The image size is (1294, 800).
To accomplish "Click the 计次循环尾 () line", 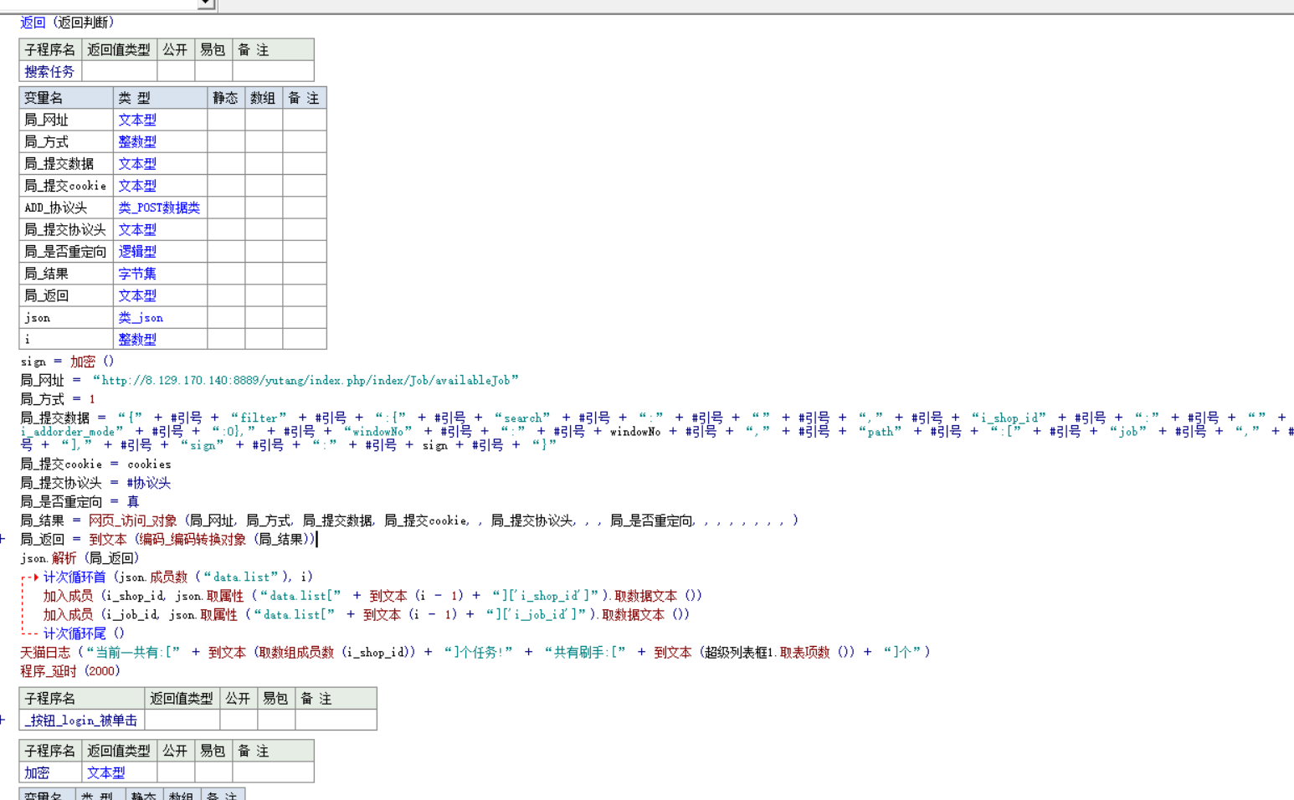I will 84,633.
